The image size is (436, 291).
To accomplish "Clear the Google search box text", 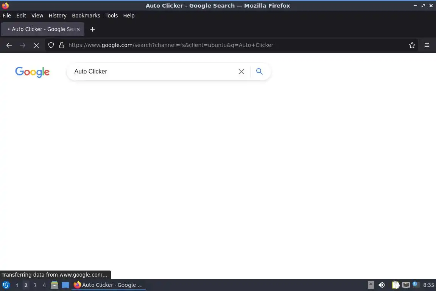I will point(241,72).
